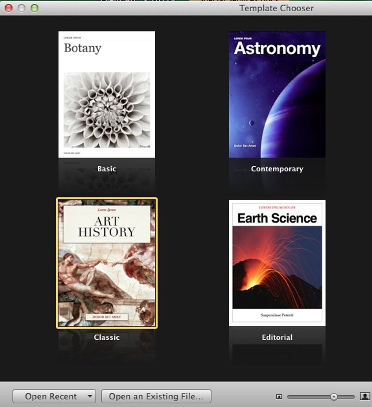
Task: Click the "Basic" template label
Action: 107,169
